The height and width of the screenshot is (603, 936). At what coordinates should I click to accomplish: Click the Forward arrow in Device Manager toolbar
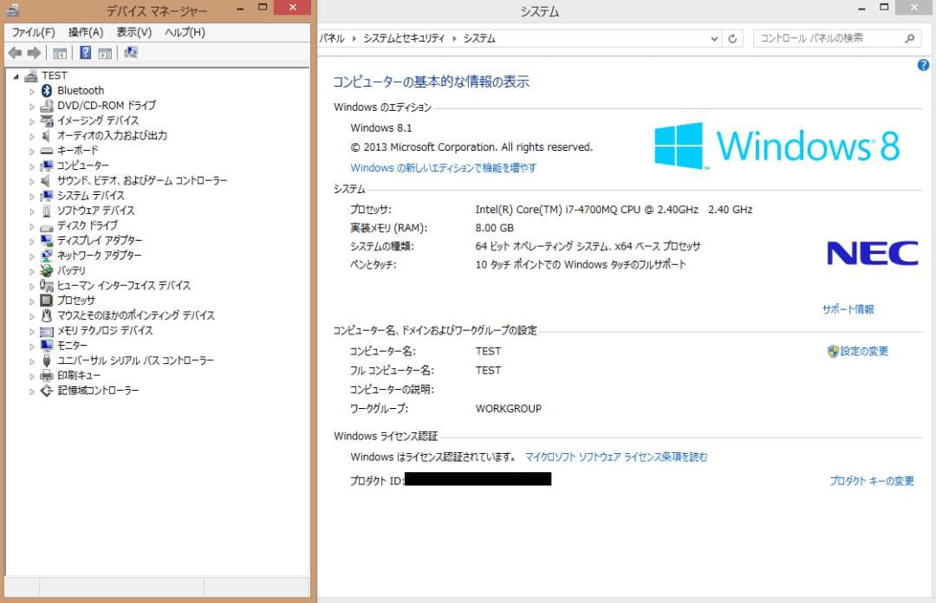(x=34, y=53)
